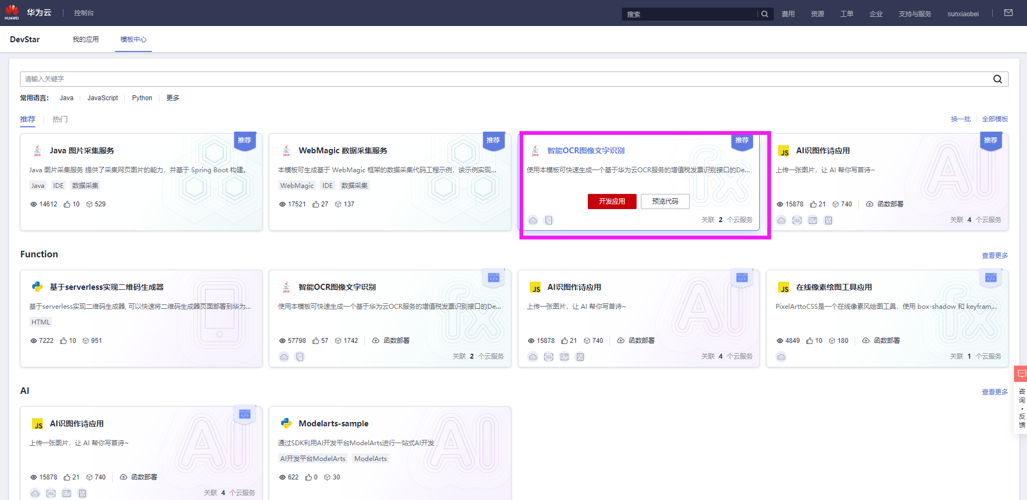This screenshot has height=500, width=1027.
Task: Open the 控制台 console link
Action: [x=84, y=13]
